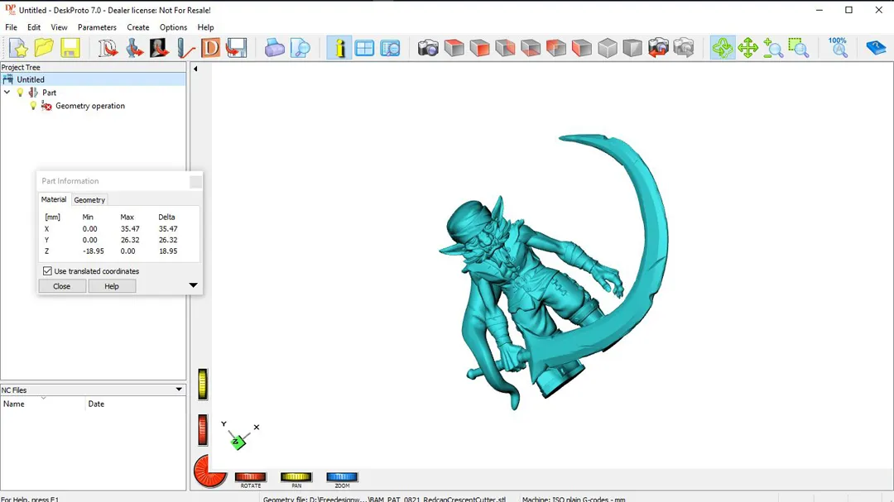
Task: Toggle the Part Information 'i' icon
Action: point(339,48)
